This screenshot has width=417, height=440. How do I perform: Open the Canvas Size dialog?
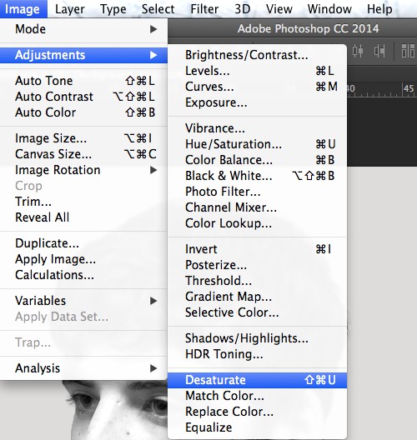[83, 154]
